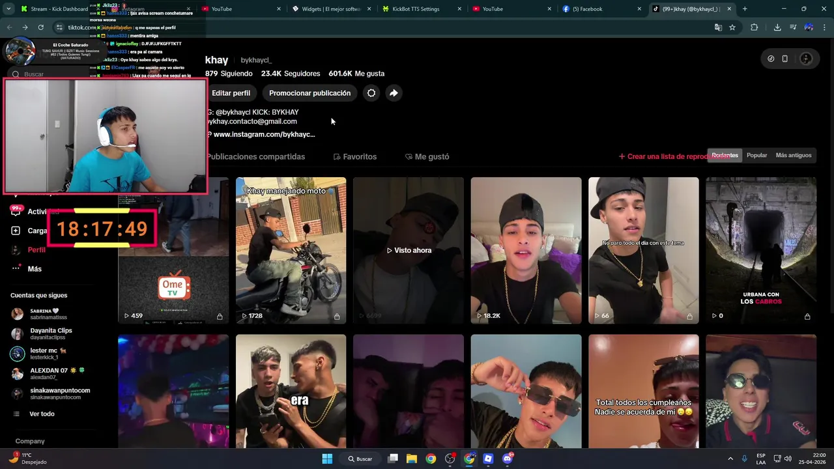
Task: Click the share profile arrow icon
Action: [x=394, y=93]
